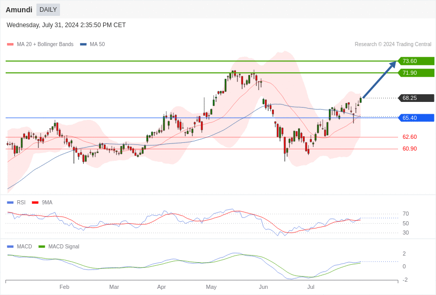The width and height of the screenshot is (436, 295).
Task: Click the Feb label on time axis
Action: coord(64,287)
